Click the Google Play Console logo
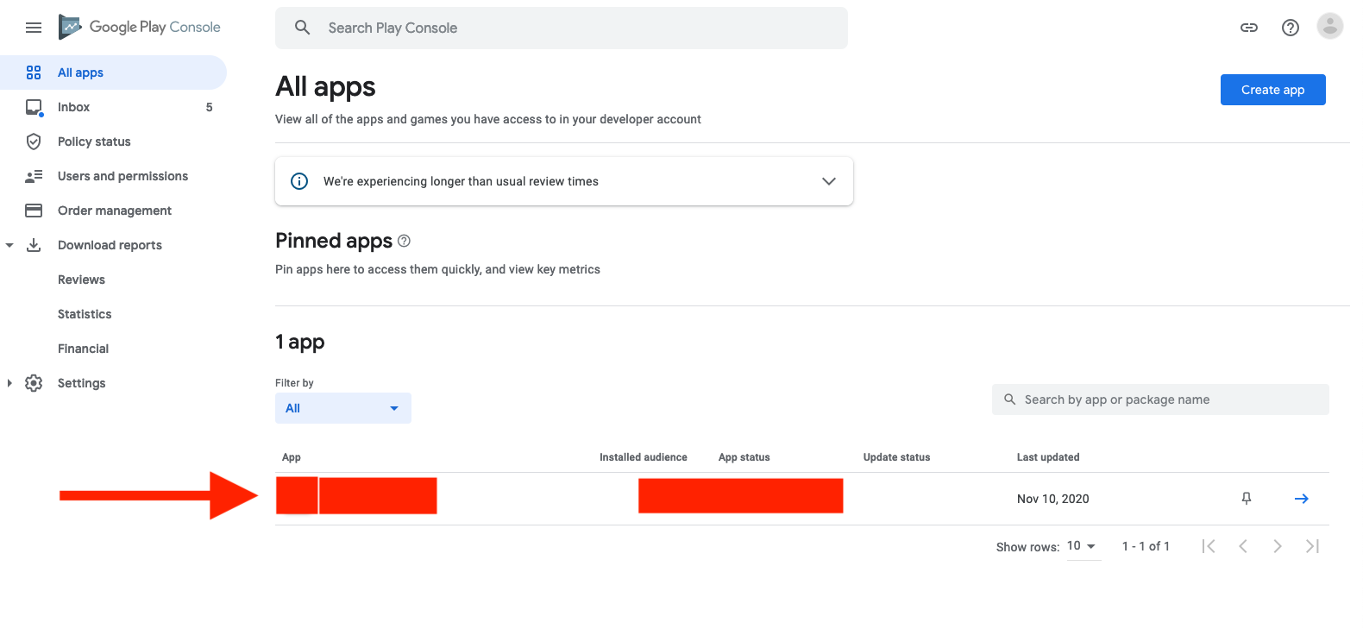This screenshot has width=1363, height=629. tap(140, 28)
